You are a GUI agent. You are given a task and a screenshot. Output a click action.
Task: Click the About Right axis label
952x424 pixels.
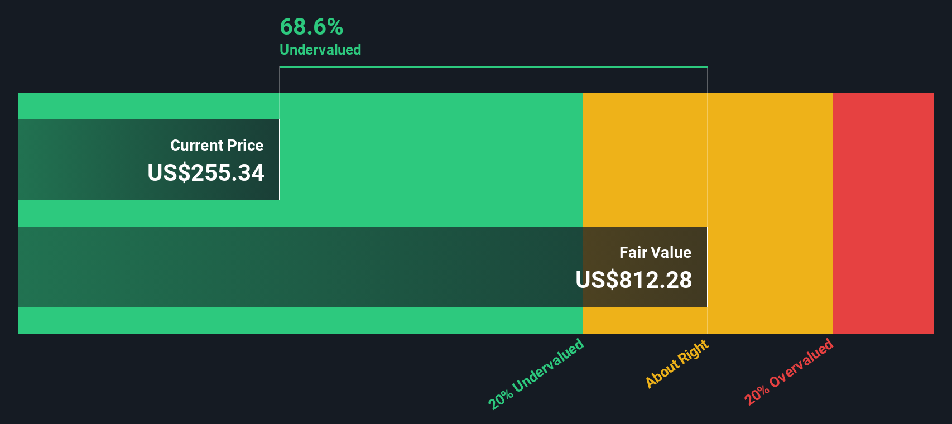click(x=677, y=364)
